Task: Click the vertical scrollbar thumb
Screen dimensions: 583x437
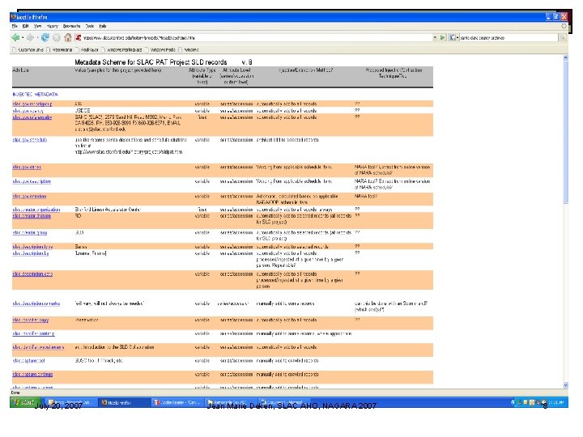Action: (565, 132)
